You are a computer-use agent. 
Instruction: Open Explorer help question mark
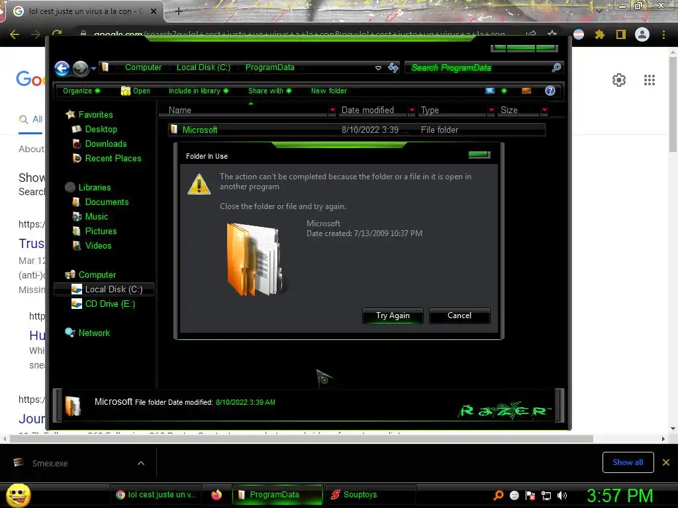point(550,91)
